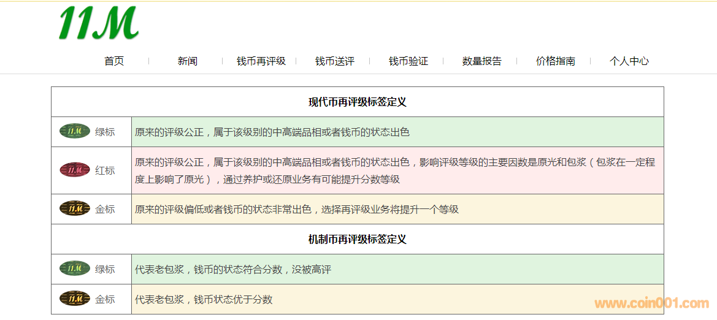Click the 现代币再评级标签定义 table header
This screenshot has height=320, width=717.
pos(357,102)
